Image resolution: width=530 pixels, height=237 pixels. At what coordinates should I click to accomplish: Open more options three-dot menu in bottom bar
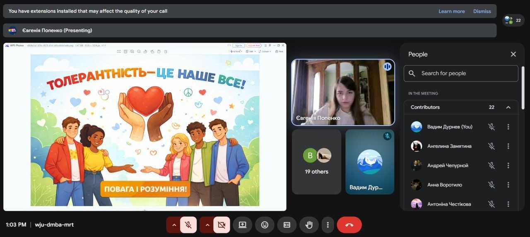click(328, 225)
